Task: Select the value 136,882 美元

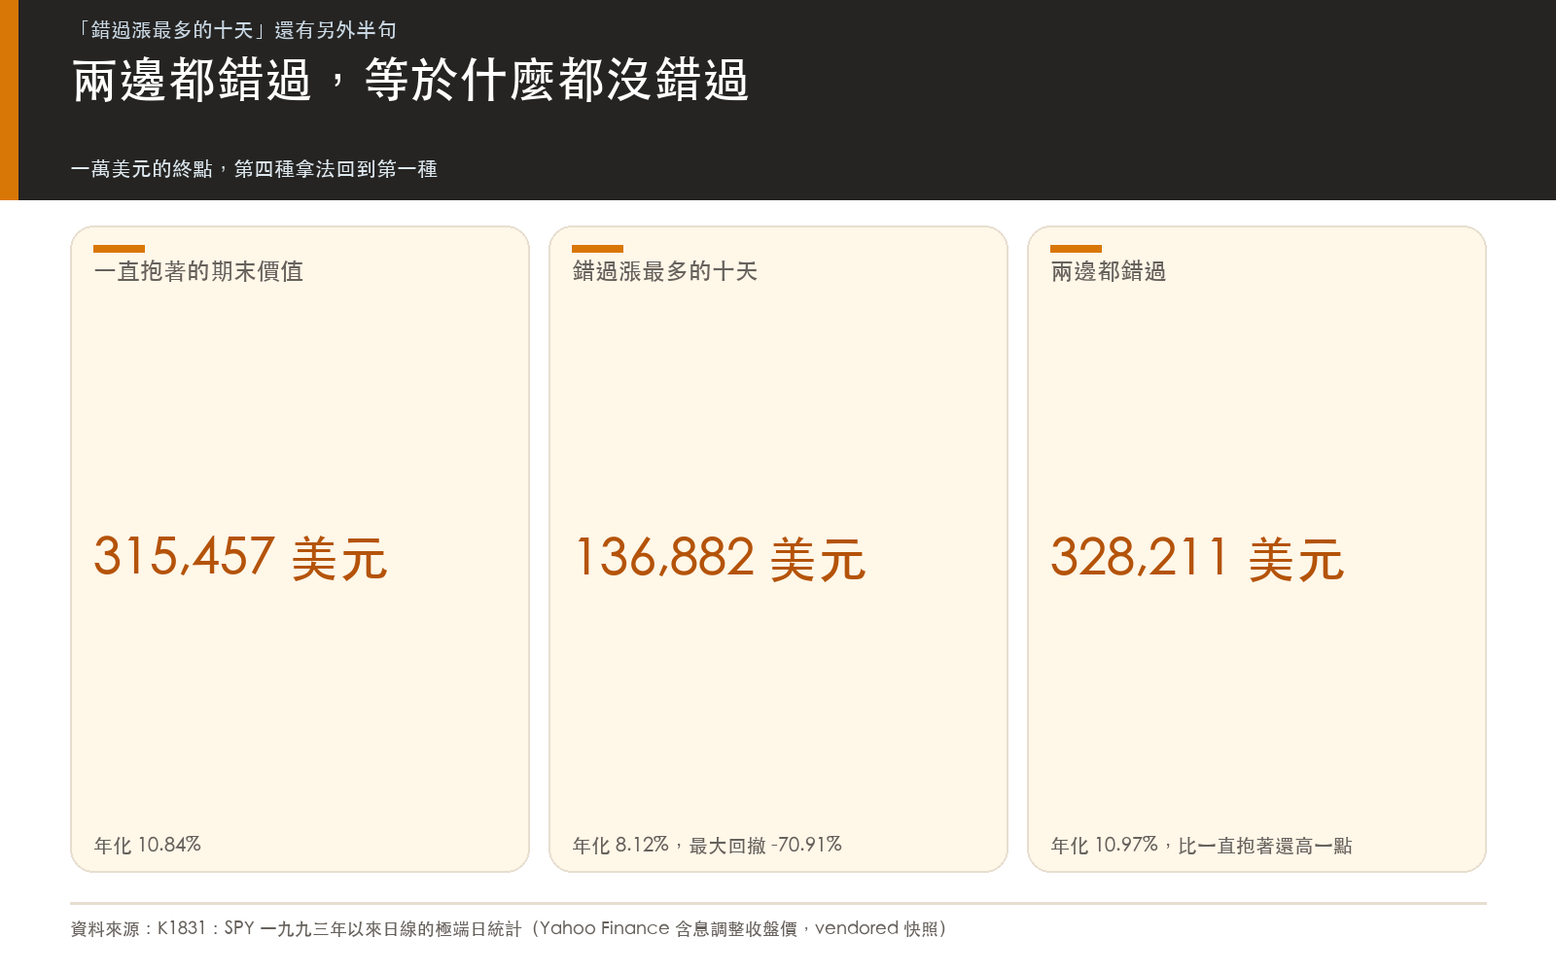Action: tap(719, 558)
